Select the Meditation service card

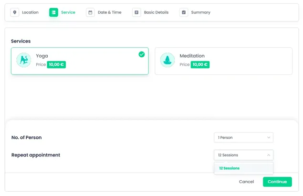[x=224, y=61]
